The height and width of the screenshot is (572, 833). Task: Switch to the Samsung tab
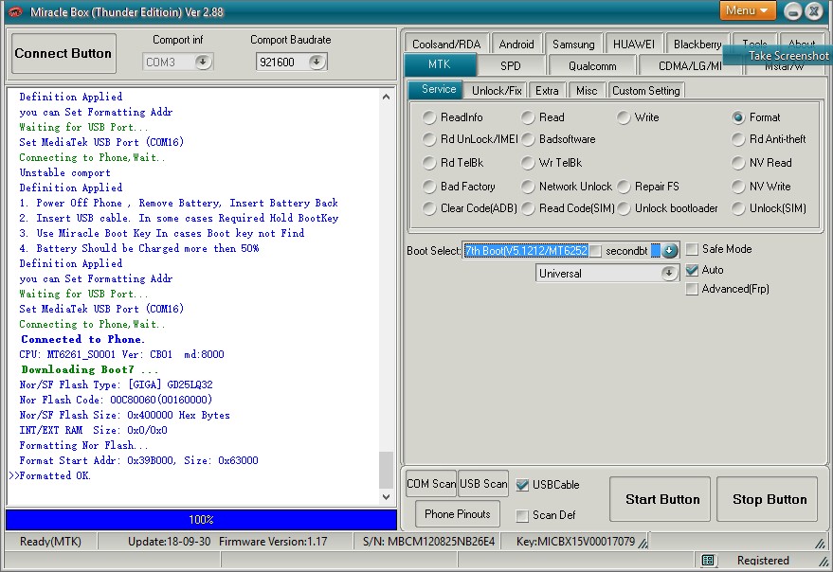[x=573, y=45]
